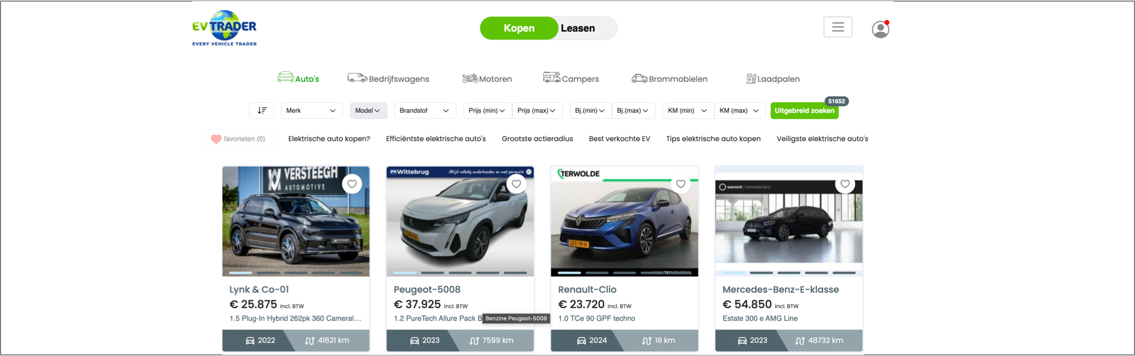Open 'Tips elektrische auto kopen' link

[713, 139]
